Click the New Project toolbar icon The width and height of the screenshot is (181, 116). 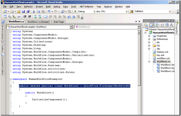pos(5,11)
